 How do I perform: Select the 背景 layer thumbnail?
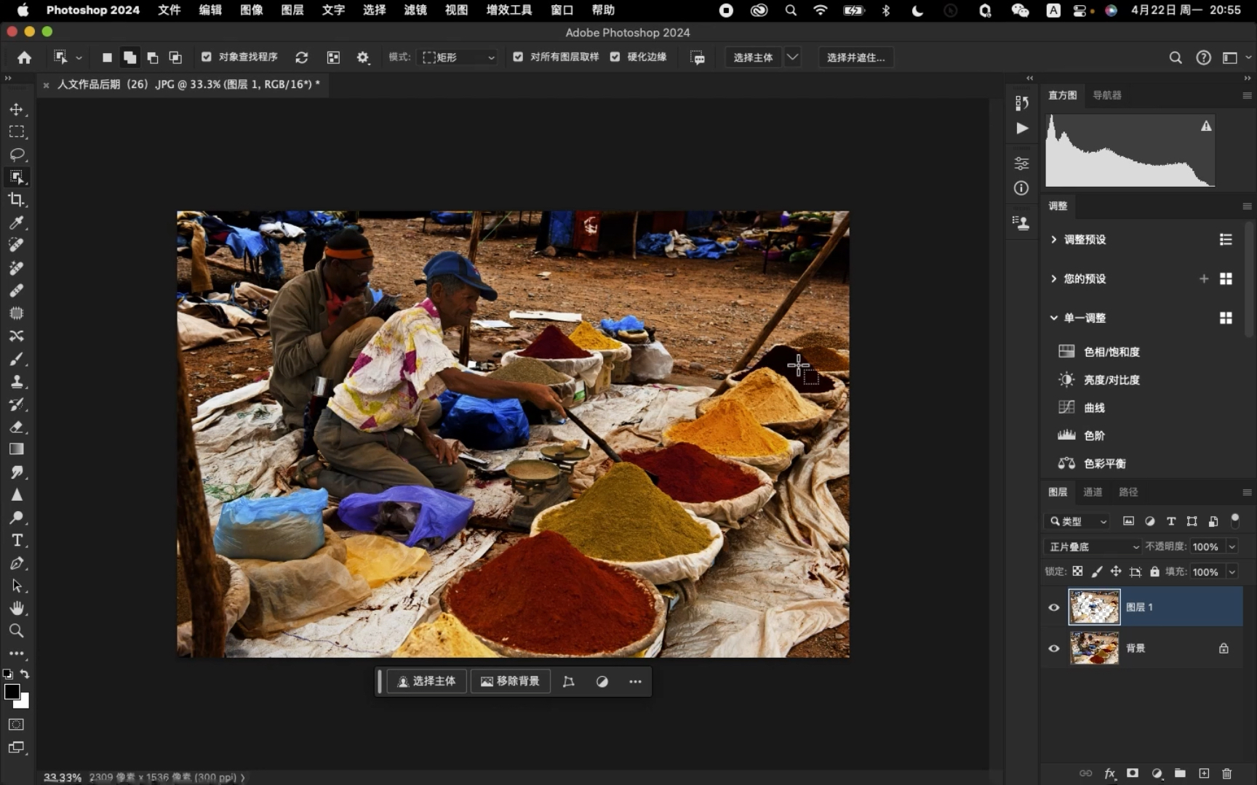1094,648
